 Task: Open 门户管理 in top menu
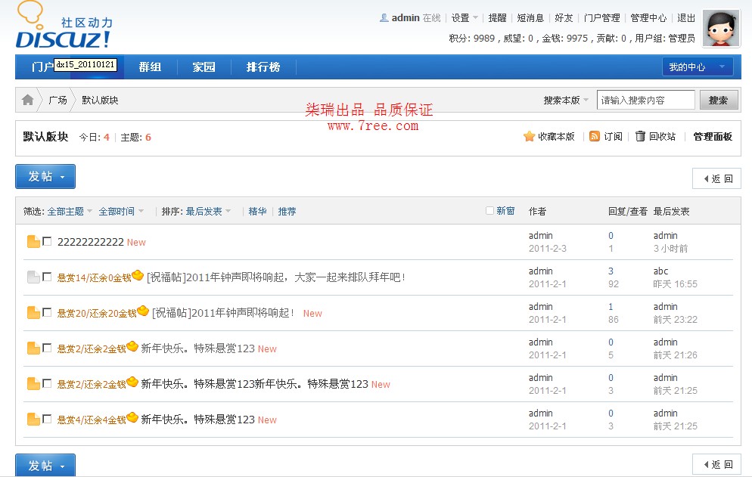(602, 18)
